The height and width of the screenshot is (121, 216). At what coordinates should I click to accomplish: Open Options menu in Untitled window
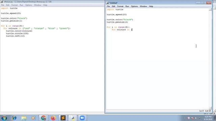click(134, 6)
